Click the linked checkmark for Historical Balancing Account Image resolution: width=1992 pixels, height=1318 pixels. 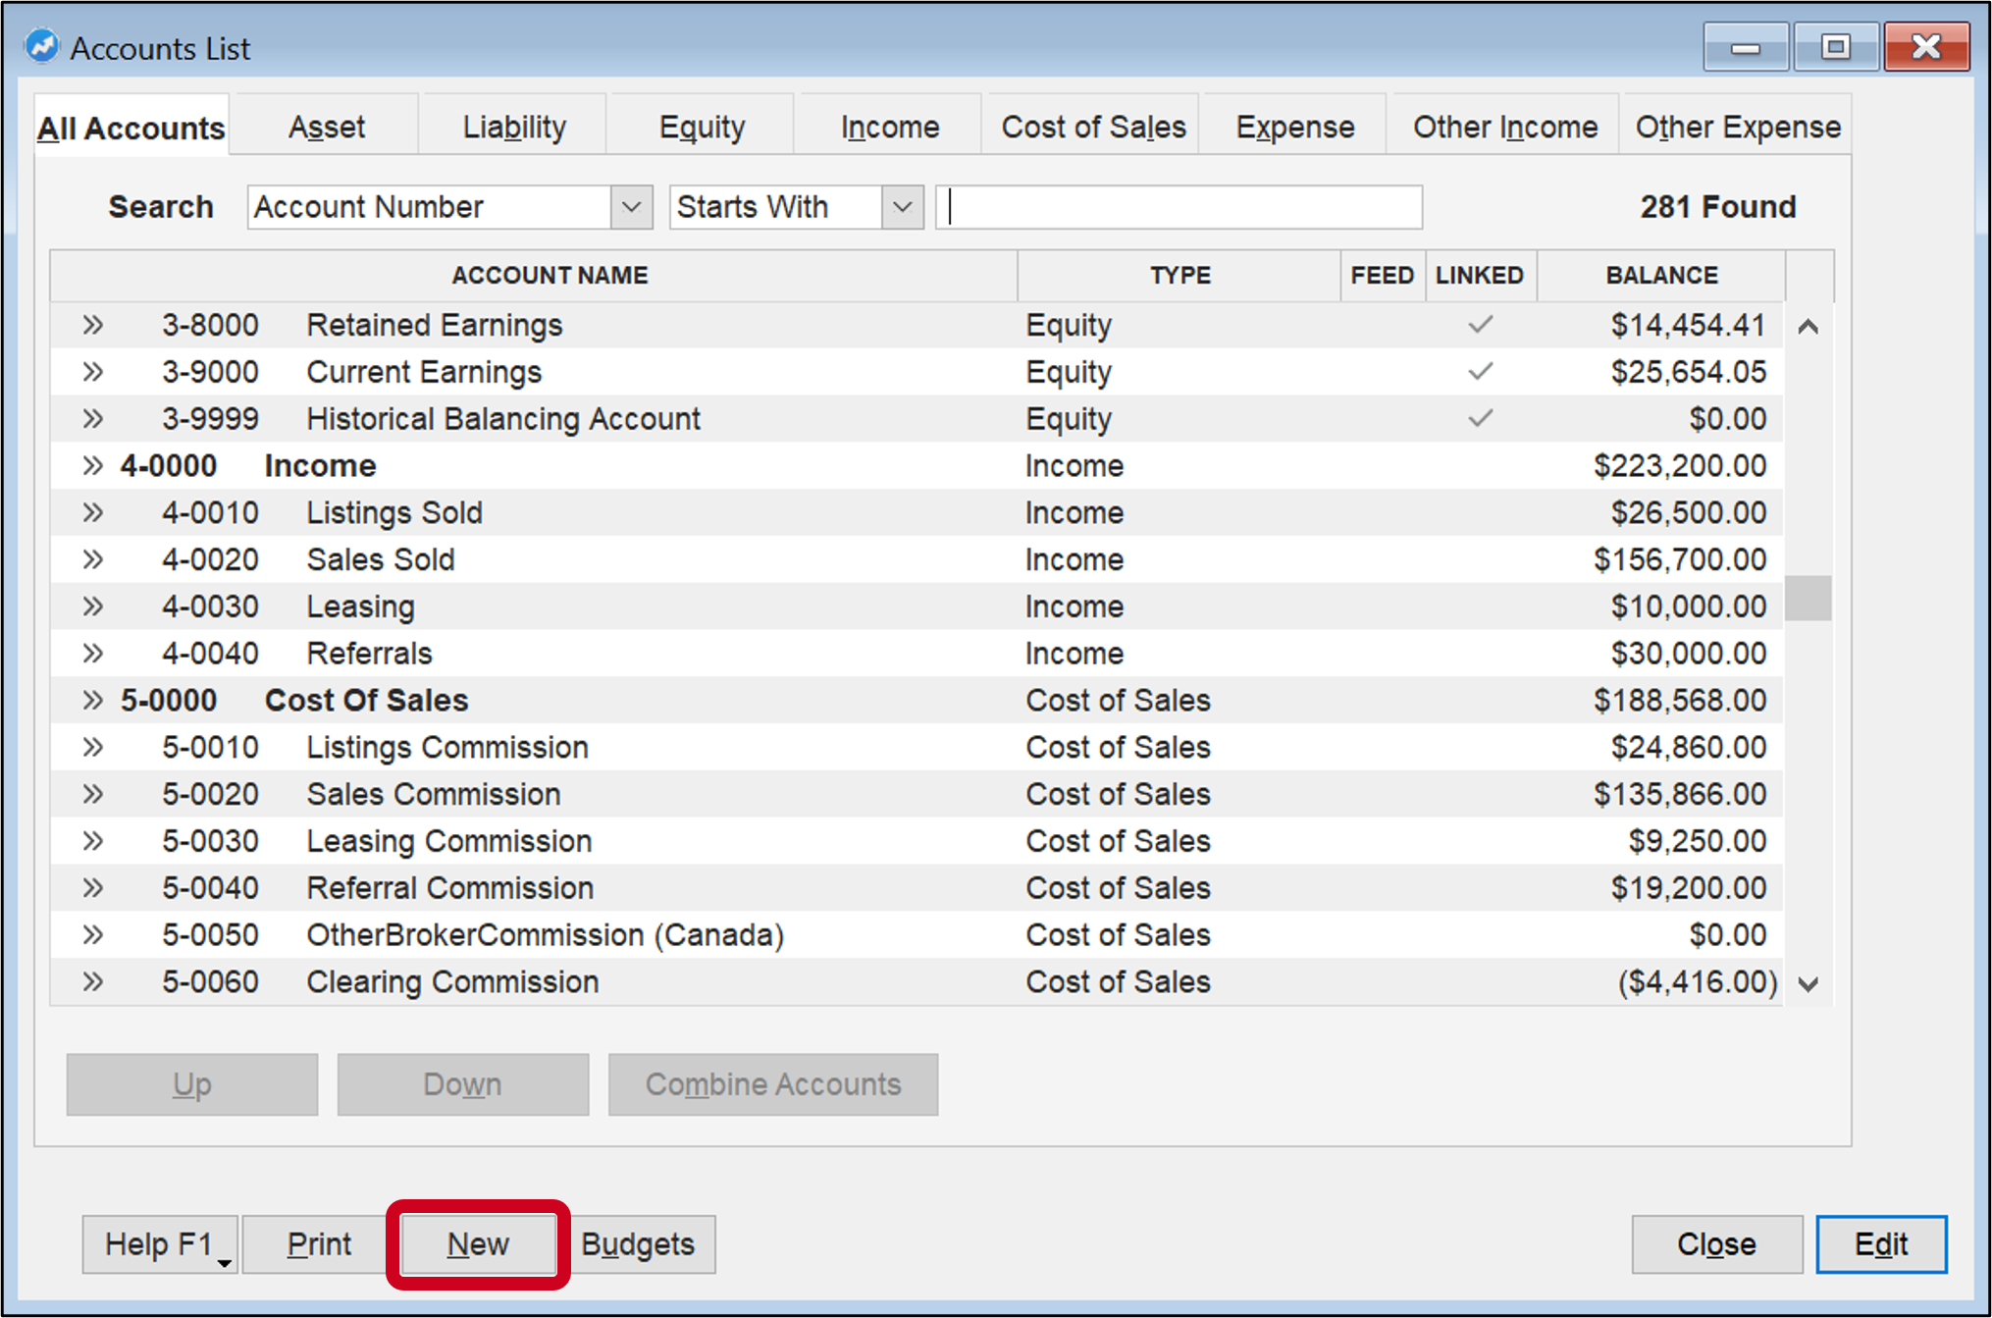(1480, 418)
